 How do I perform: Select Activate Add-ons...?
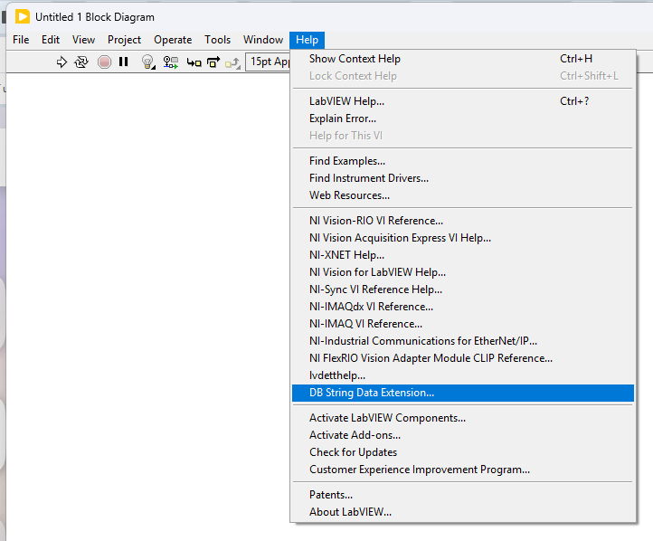(x=463, y=435)
